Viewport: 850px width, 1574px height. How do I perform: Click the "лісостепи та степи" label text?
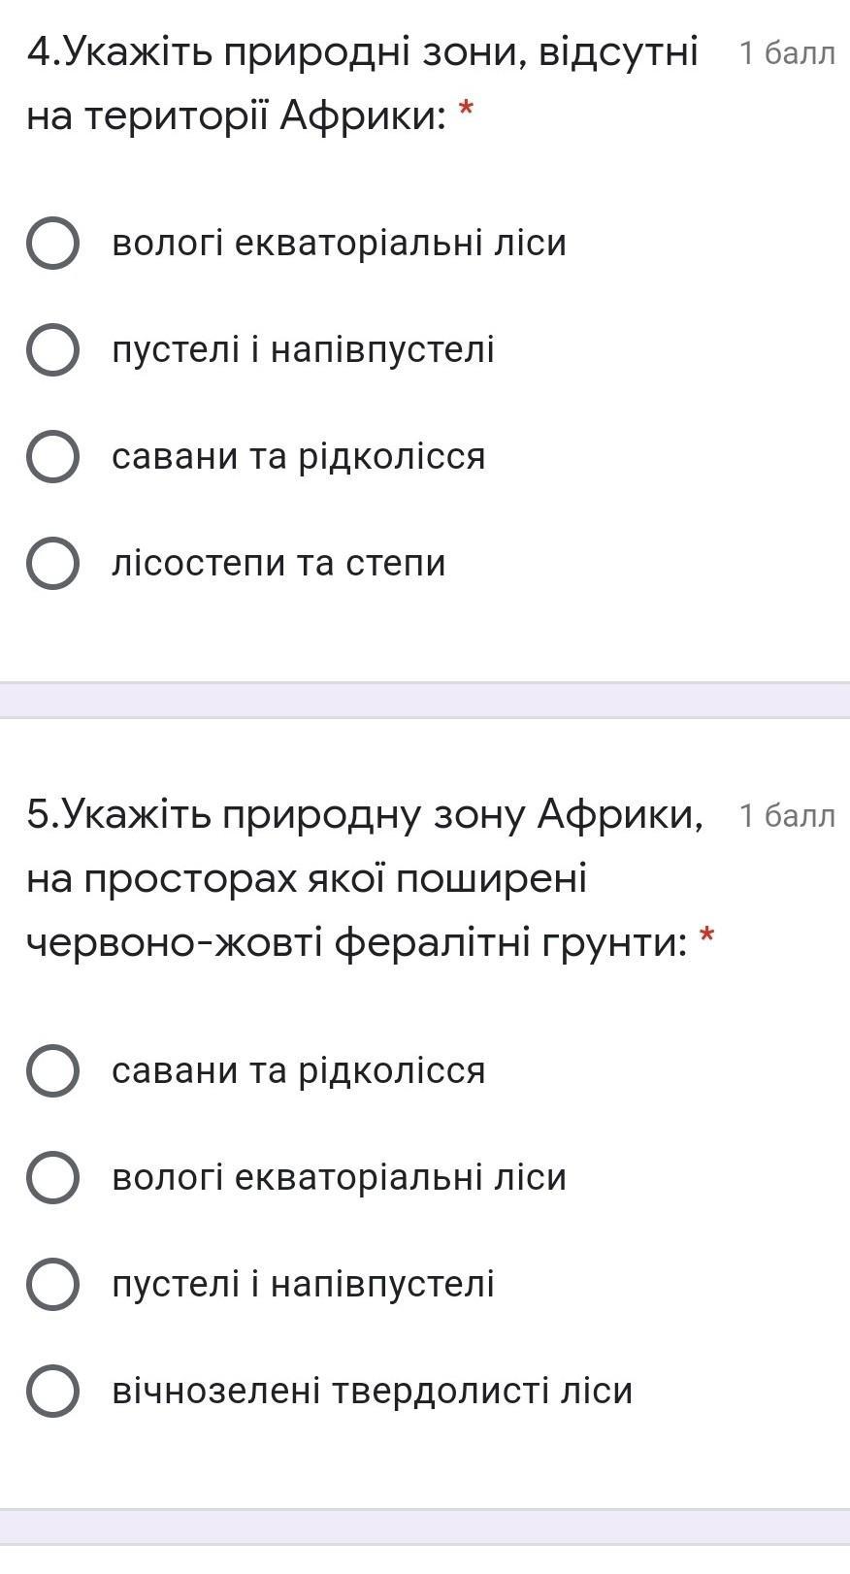tap(278, 563)
